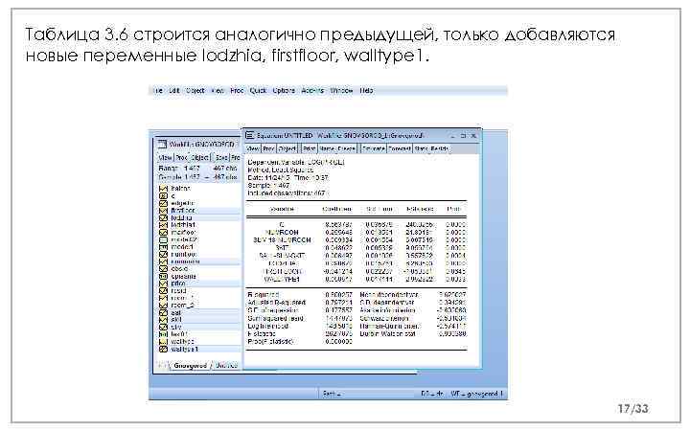
Task: Click View button in Equation window toolbar
Action: 253,149
